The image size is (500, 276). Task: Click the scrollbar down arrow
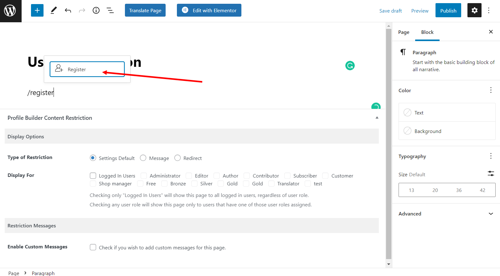[389, 264]
